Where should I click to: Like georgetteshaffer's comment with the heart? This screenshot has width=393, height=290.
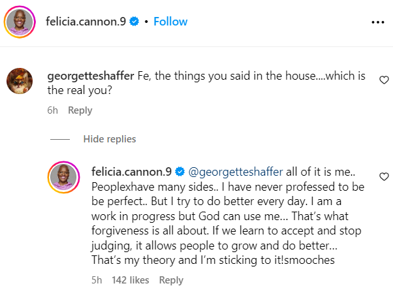(384, 80)
